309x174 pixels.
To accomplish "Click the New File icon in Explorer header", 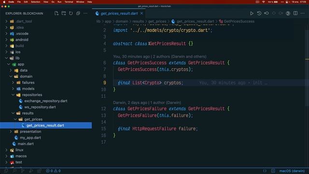I will [x=56, y=13].
